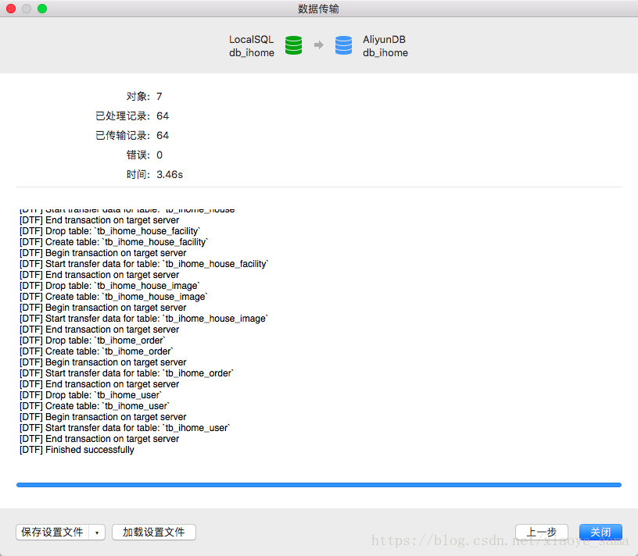
Task: Click the 对象 label
Action: (138, 96)
